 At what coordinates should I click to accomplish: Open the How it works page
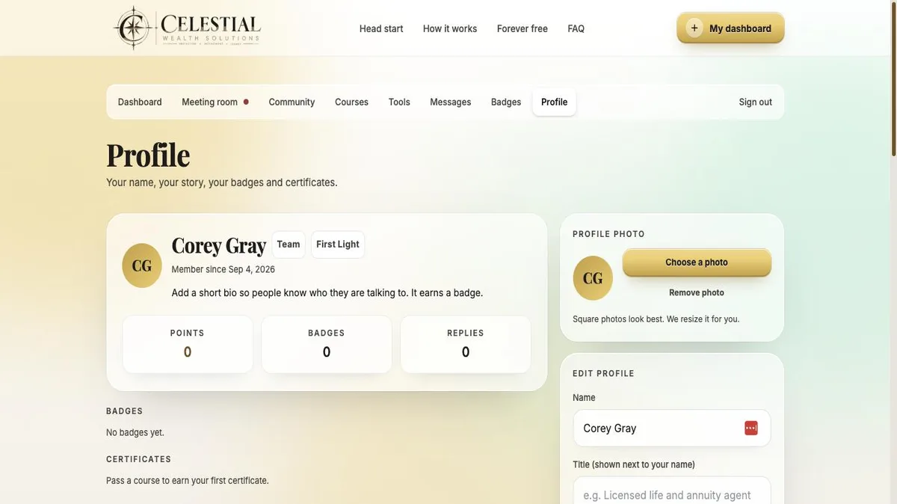tap(450, 28)
